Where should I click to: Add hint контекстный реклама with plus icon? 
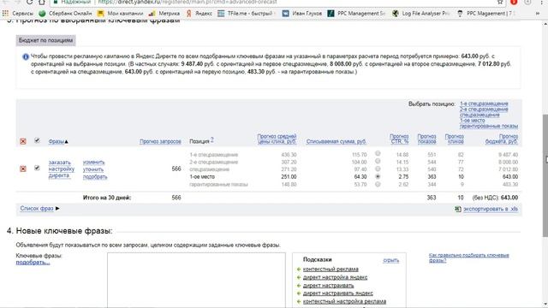click(x=299, y=269)
